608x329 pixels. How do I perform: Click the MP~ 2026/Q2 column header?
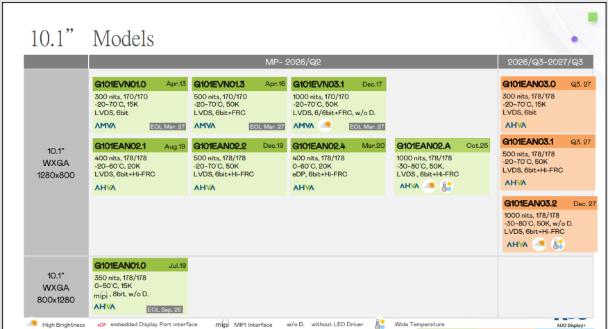(293, 62)
